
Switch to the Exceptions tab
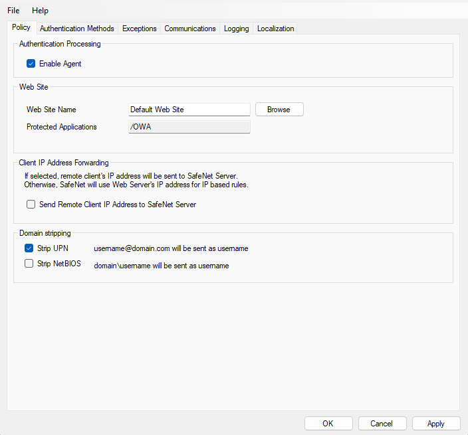pos(140,29)
